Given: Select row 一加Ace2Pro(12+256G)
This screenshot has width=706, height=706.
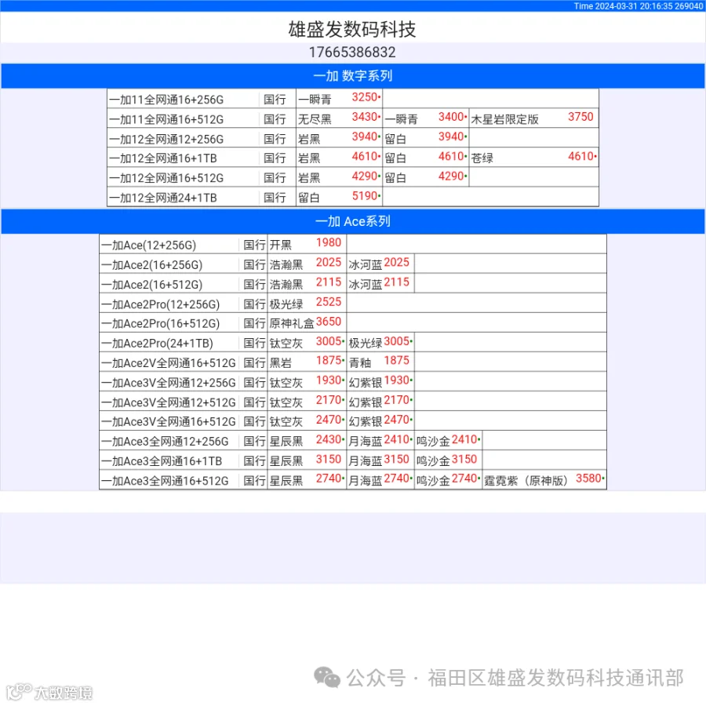Looking at the screenshot, I should point(353,304).
